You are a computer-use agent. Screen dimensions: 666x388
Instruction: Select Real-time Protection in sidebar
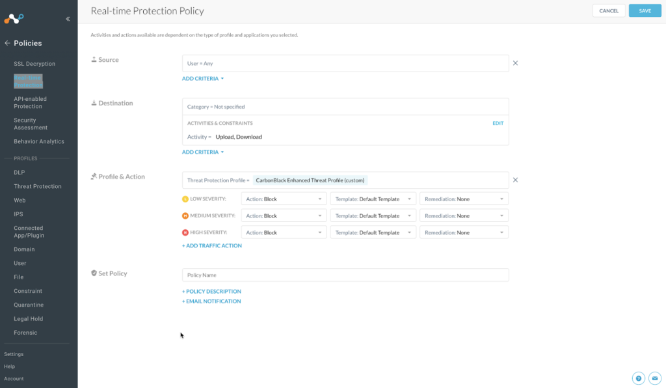(x=28, y=81)
